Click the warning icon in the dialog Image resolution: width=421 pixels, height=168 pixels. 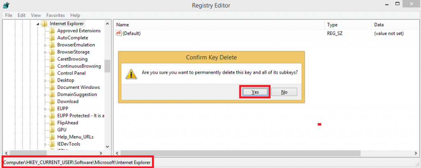[131, 73]
